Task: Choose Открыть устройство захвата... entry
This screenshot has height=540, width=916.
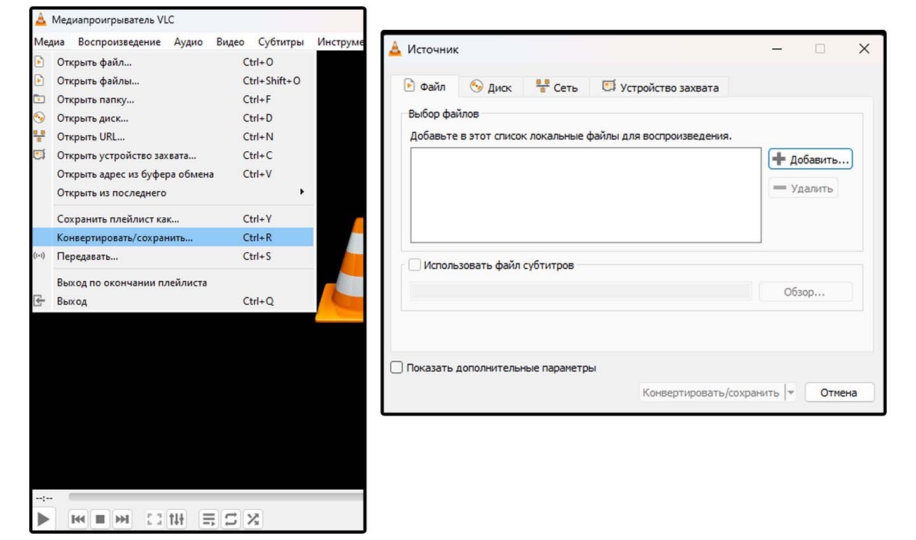Action: tap(172, 155)
